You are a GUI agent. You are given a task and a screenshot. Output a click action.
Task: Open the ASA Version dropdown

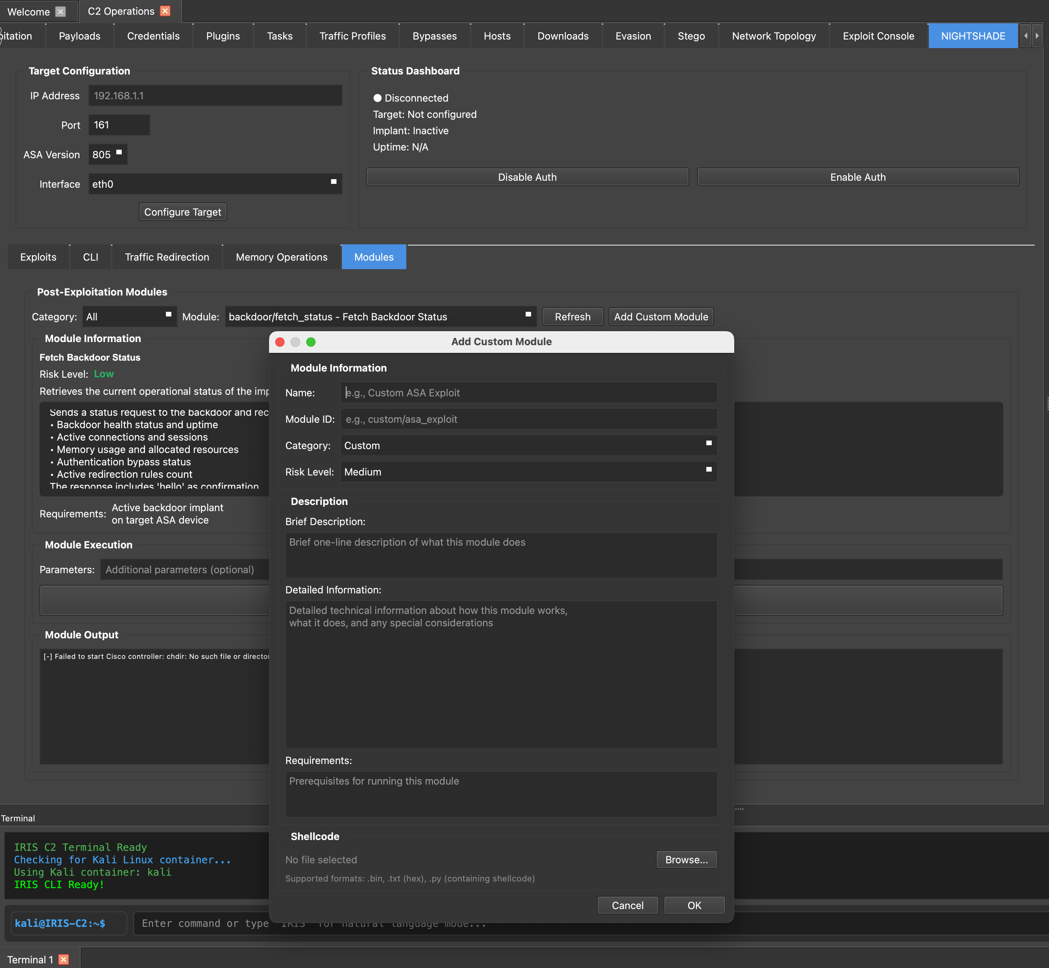click(x=108, y=154)
